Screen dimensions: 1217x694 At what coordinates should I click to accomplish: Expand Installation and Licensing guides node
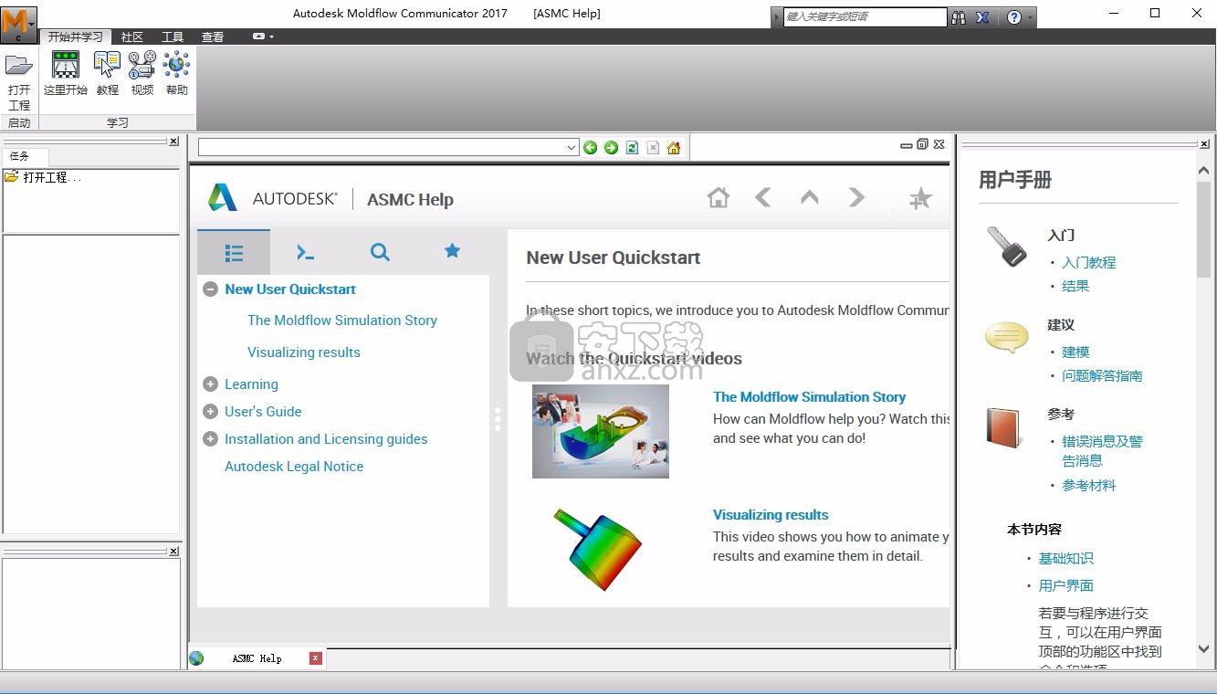click(x=210, y=439)
